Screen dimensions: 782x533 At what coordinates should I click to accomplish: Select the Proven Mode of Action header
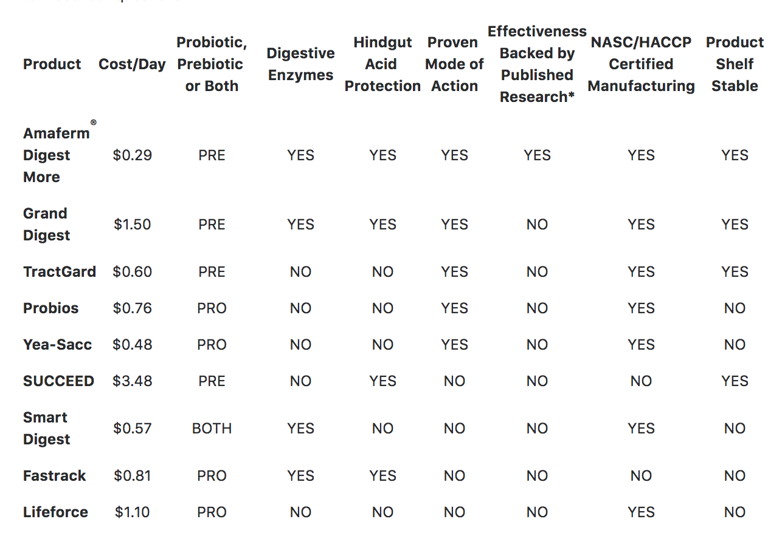coord(454,64)
